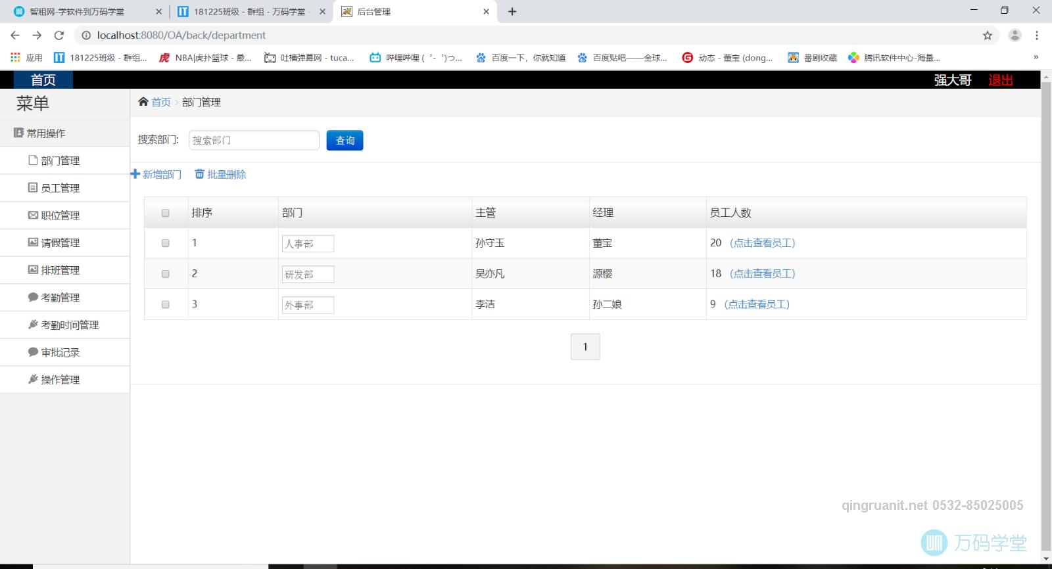Check the row 2 研发部 checkbox
Image resolution: width=1052 pixels, height=569 pixels.
tap(166, 274)
